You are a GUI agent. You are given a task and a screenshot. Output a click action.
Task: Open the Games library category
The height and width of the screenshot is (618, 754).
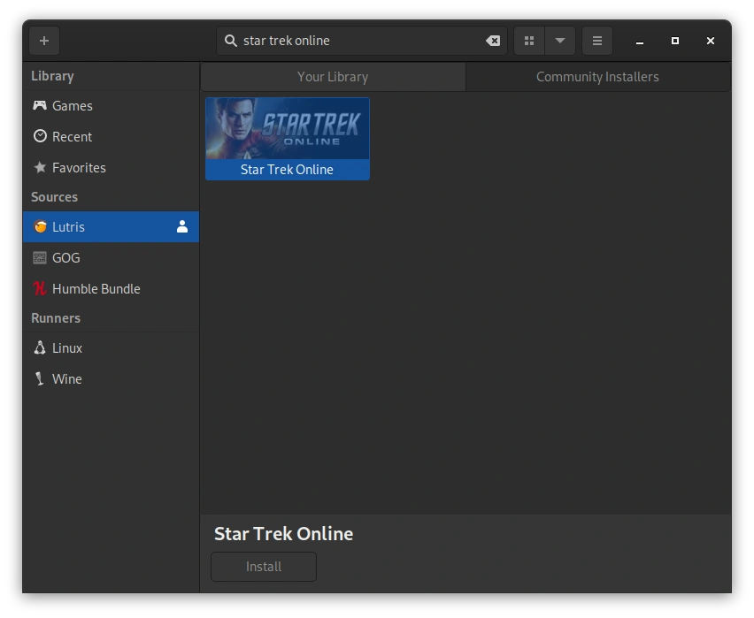(x=112, y=106)
